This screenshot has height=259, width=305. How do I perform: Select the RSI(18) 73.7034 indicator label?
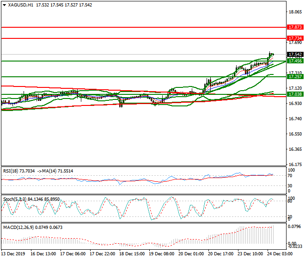[19, 171]
